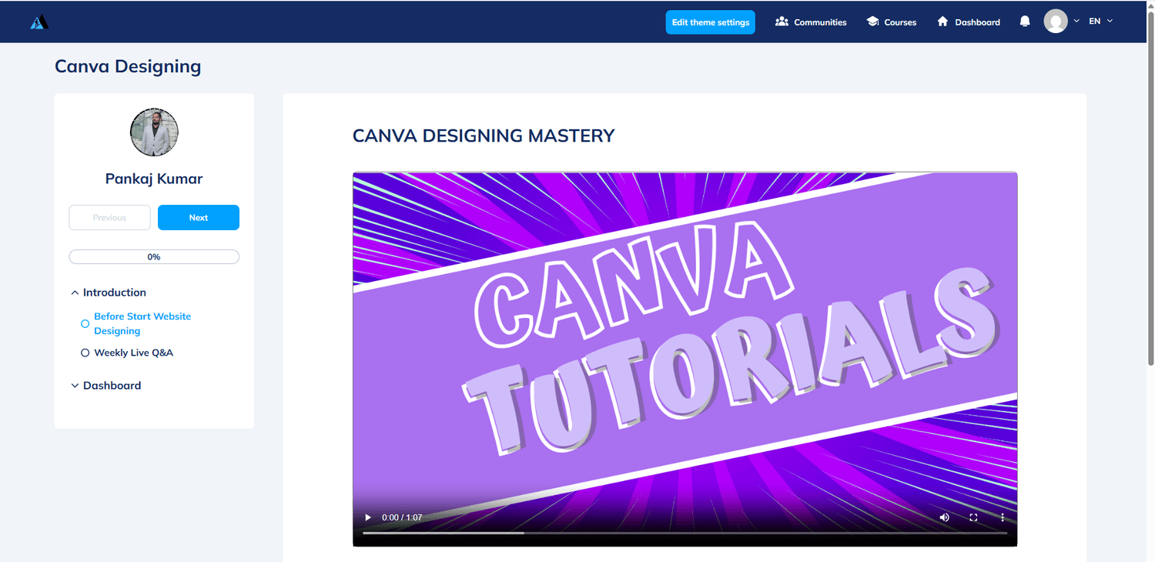Open the Communities people icon
The image size is (1155, 562).
pyautogui.click(x=782, y=22)
